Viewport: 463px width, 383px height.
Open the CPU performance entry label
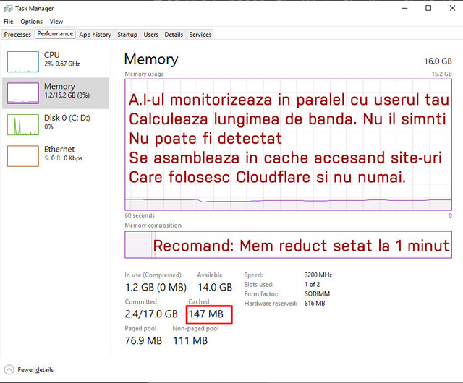click(51, 55)
